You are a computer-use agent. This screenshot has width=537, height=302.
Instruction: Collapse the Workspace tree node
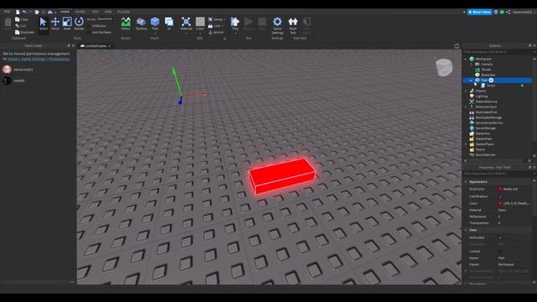click(466, 59)
